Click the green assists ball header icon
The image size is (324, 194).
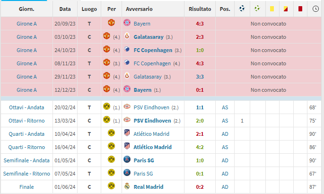(x=257, y=9)
